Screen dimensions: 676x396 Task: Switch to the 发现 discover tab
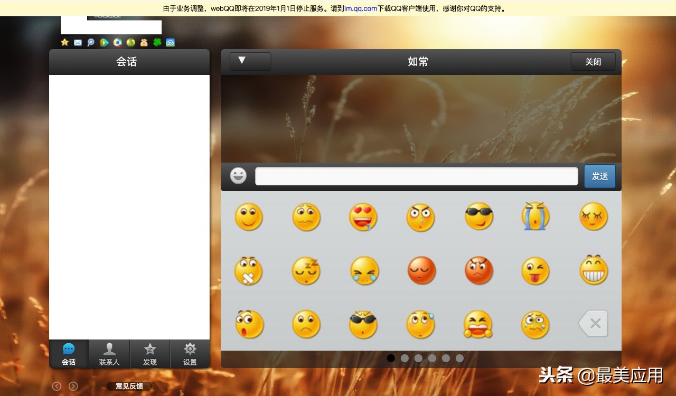pyautogui.click(x=150, y=354)
